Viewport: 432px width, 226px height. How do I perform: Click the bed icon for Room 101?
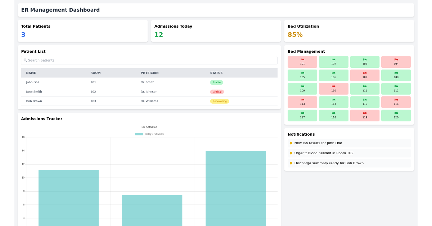coord(302,60)
